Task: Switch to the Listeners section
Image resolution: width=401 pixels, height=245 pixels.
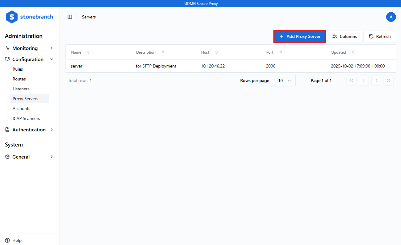Action: (x=21, y=89)
